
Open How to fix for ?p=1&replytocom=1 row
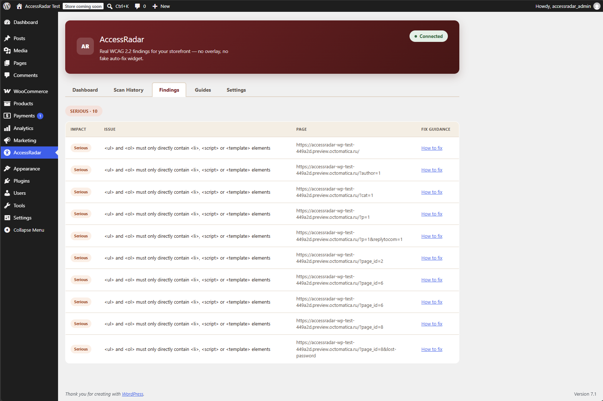click(x=432, y=236)
